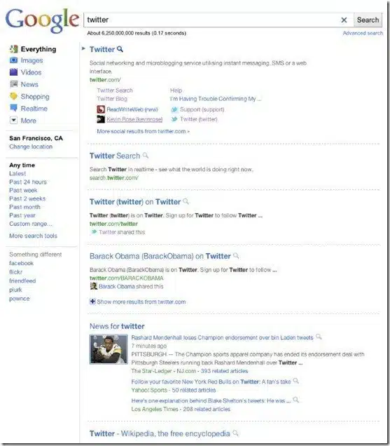The width and height of the screenshot is (390, 446).
Task: Click magnifier beside Twitter (twitter) on Twitter
Action: click(186, 202)
